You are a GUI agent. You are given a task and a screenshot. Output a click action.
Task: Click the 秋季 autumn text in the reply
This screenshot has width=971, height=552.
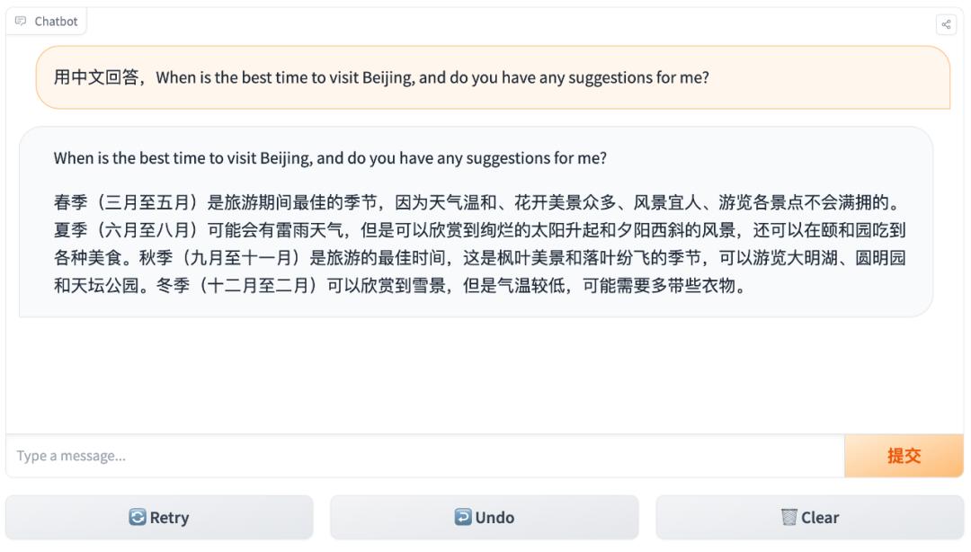pos(360,258)
